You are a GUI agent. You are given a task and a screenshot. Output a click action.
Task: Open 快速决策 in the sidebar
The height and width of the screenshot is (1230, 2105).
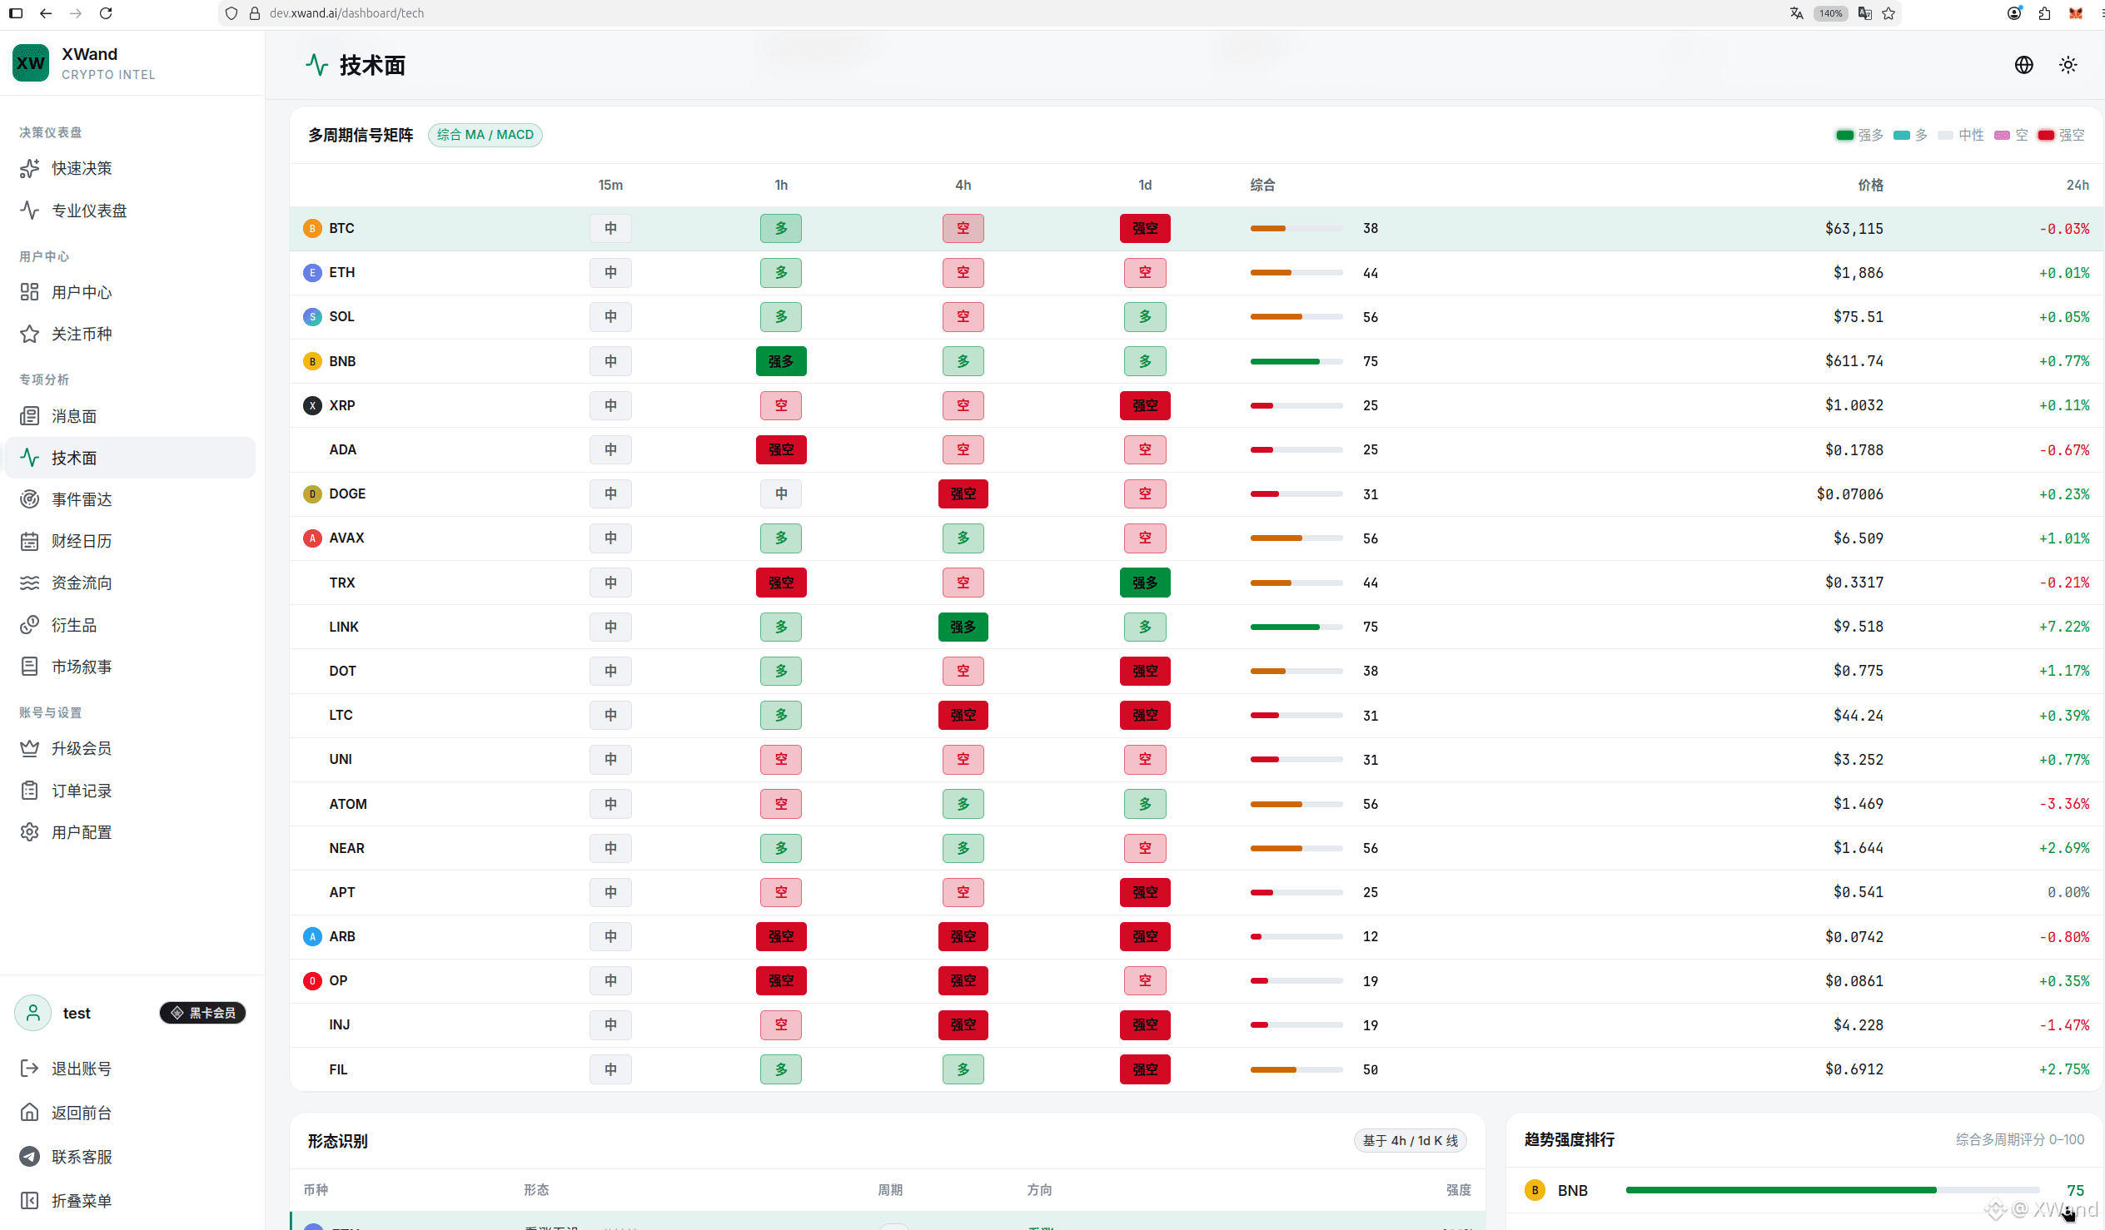(x=130, y=169)
